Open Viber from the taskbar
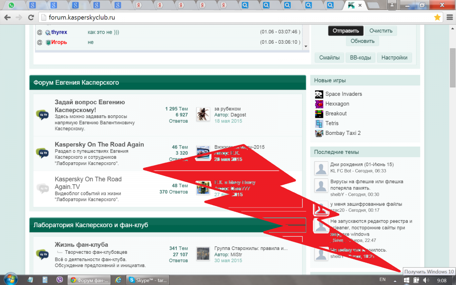 59,280
